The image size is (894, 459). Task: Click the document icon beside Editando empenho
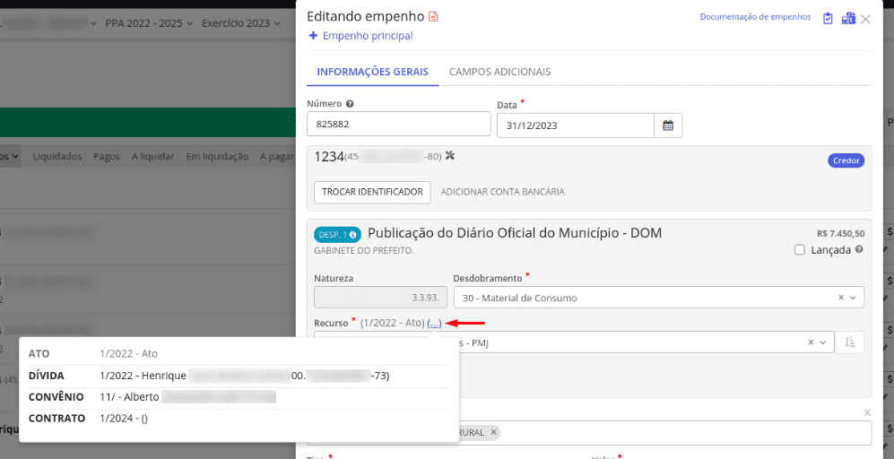point(433,17)
